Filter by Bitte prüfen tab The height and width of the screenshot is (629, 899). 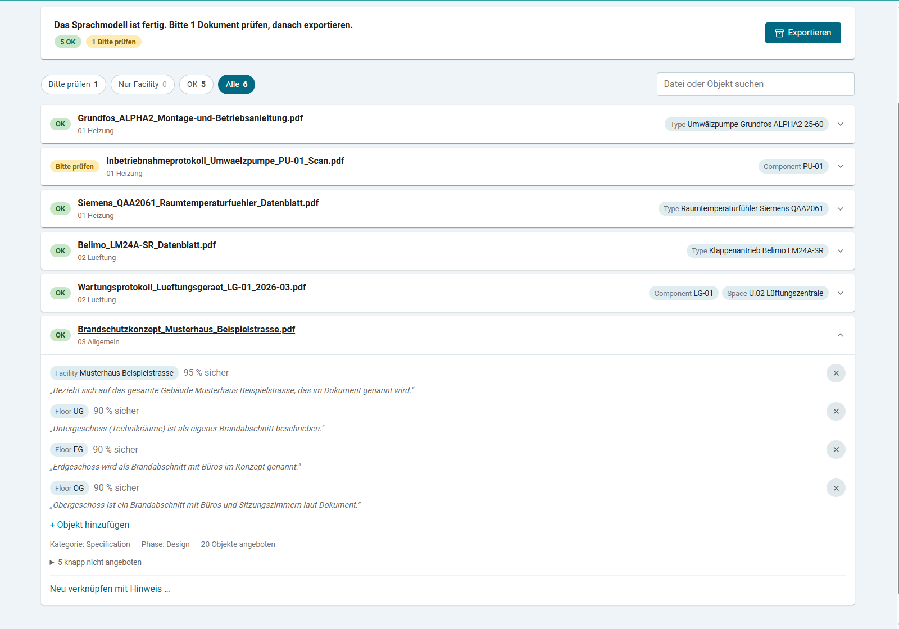tap(74, 84)
